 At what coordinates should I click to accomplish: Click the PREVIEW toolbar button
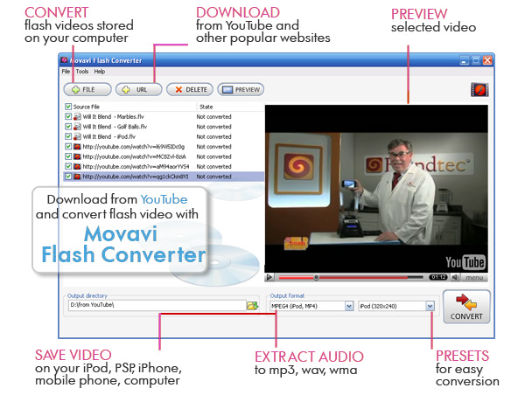click(241, 89)
